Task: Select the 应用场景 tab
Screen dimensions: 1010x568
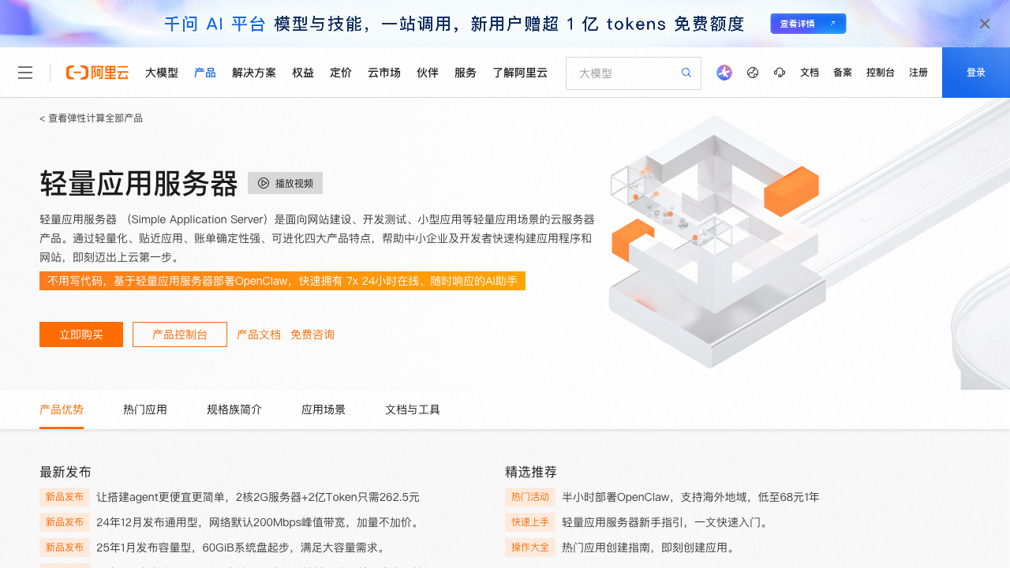Action: (x=324, y=409)
